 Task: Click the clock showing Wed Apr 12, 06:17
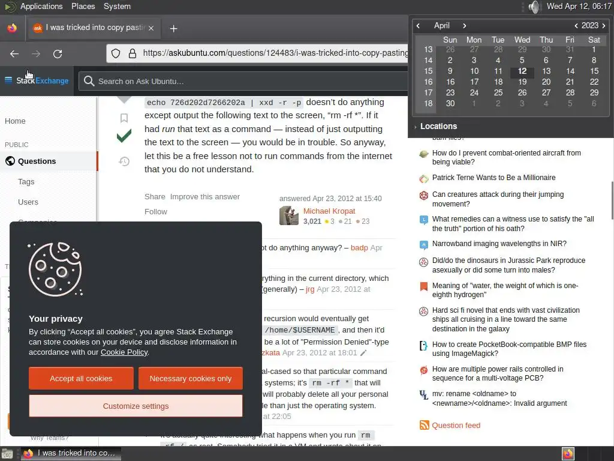[x=579, y=6]
